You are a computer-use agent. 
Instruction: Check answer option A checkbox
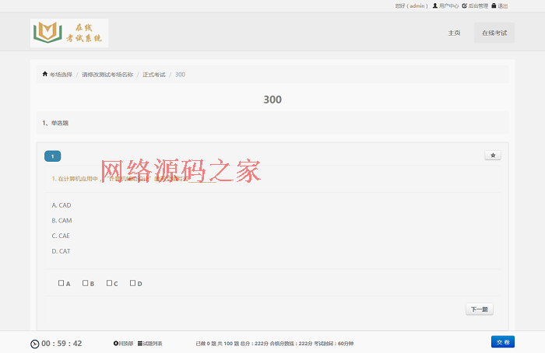point(62,283)
